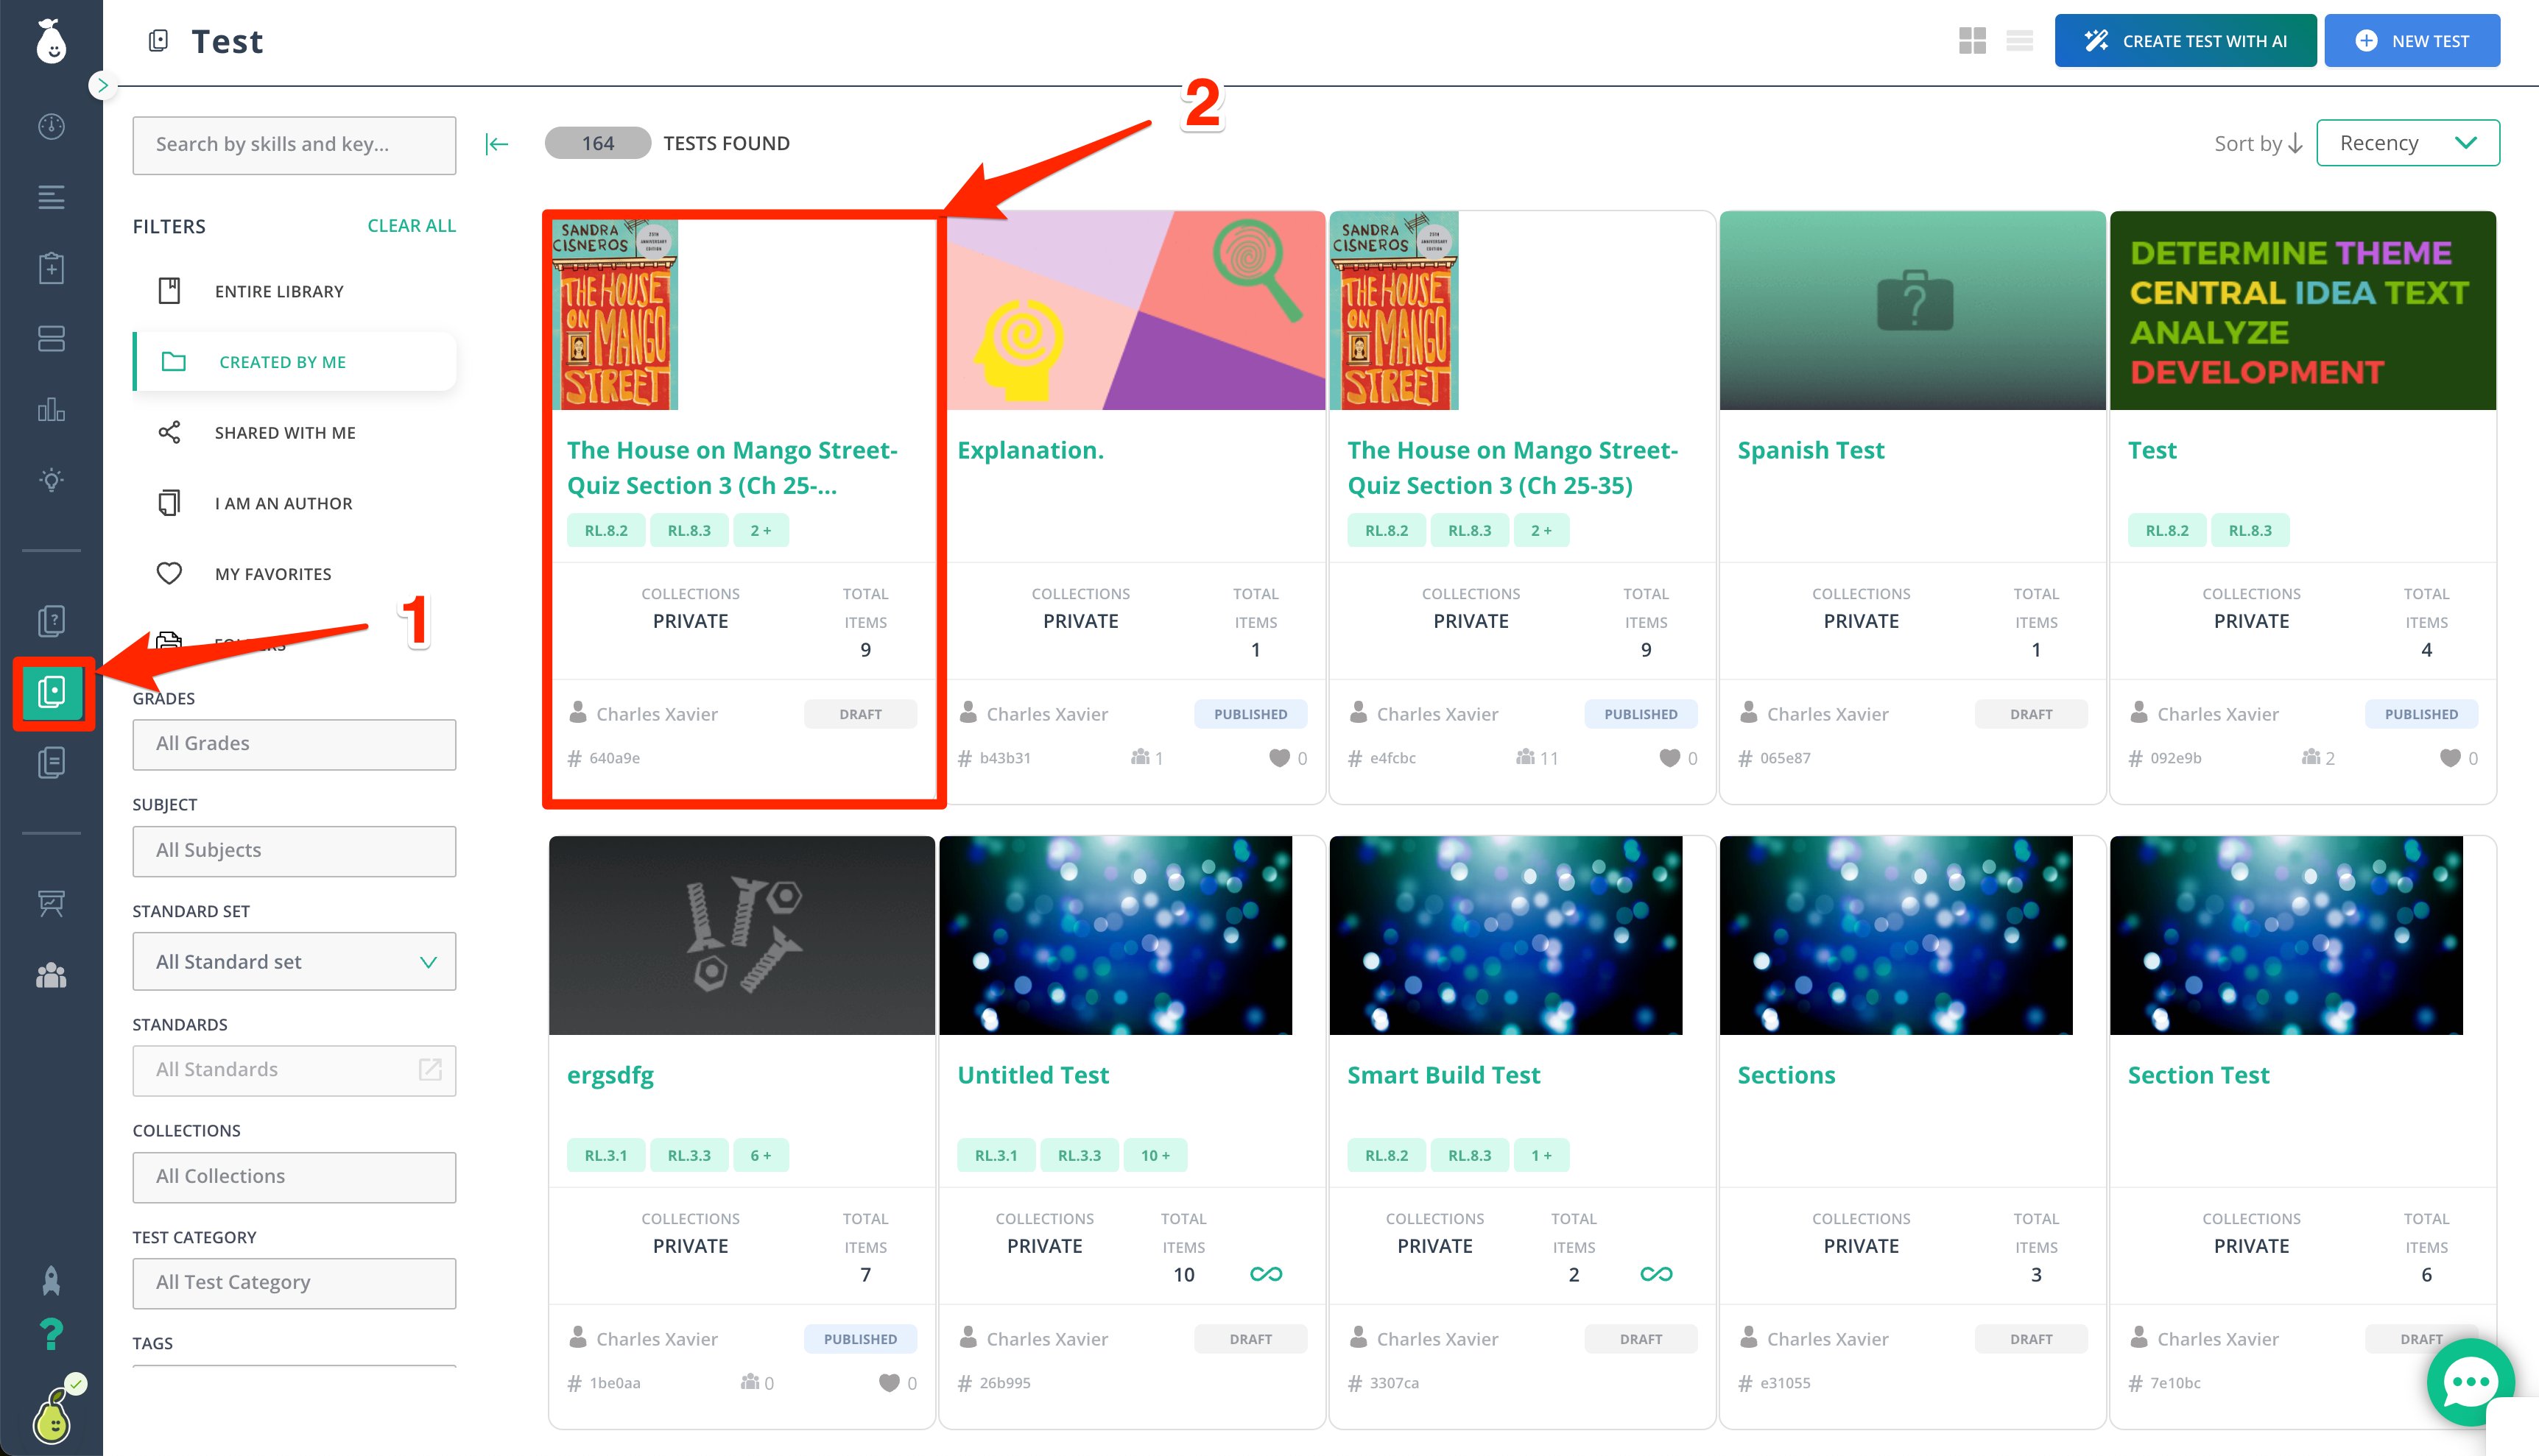Open the document list icon below the Test icon
Image resolution: width=2539 pixels, height=1456 pixels.
51,762
